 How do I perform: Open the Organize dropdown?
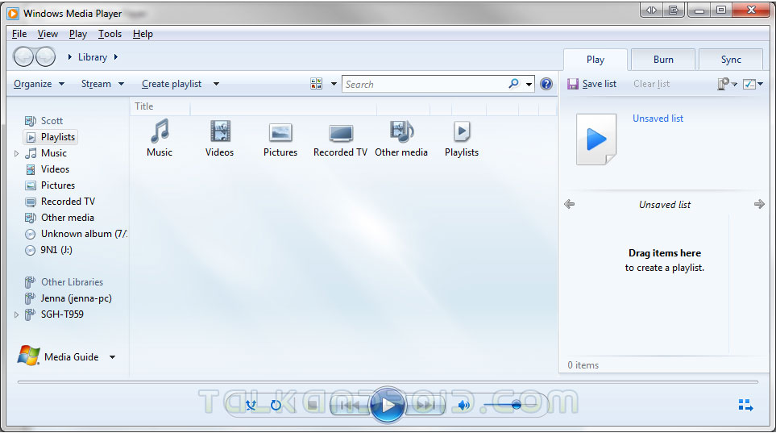click(x=39, y=84)
